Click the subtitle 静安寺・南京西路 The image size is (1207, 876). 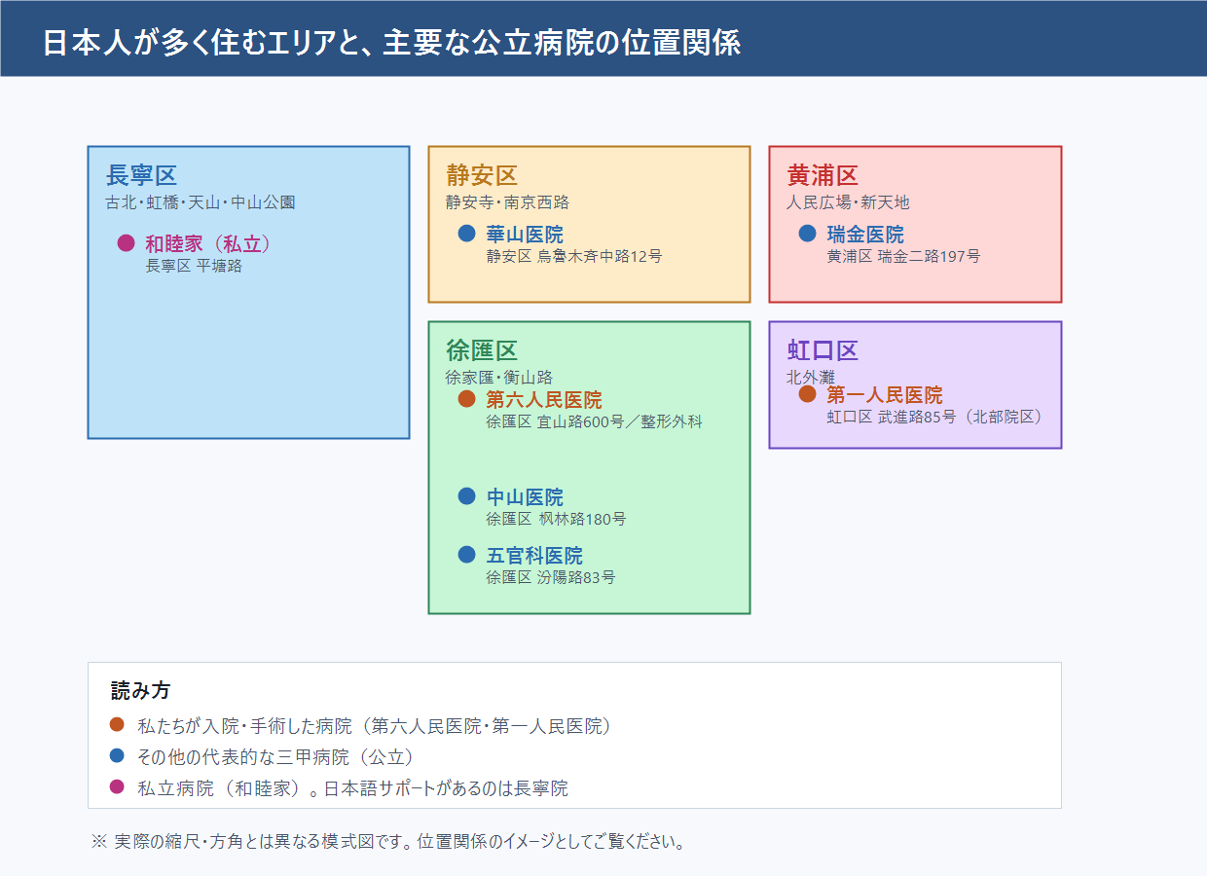click(508, 202)
